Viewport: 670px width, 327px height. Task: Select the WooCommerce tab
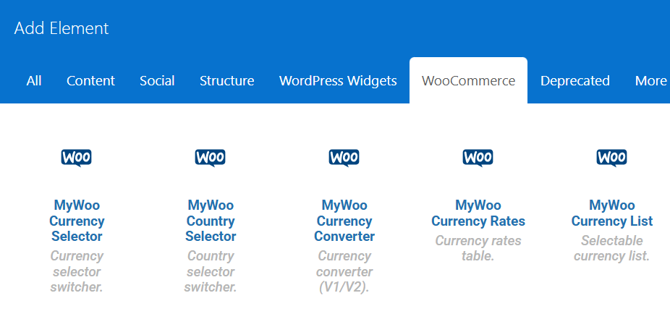click(468, 81)
